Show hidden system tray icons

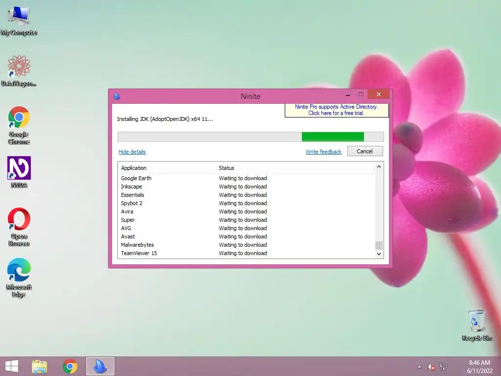419,367
